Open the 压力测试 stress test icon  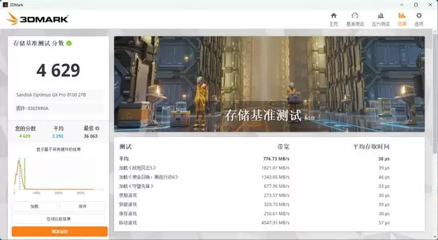point(380,16)
